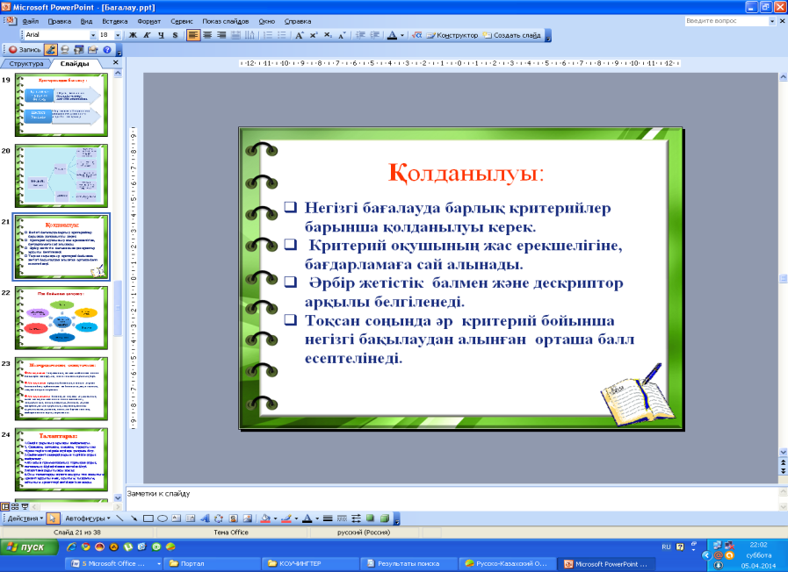Switch to normal view button
This screenshot has height=572, width=788.
click(x=5, y=507)
